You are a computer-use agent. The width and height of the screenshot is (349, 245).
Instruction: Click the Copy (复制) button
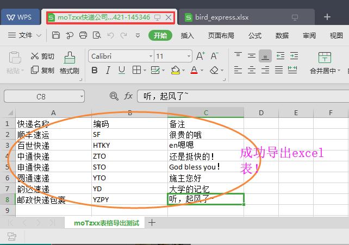pos(42,70)
